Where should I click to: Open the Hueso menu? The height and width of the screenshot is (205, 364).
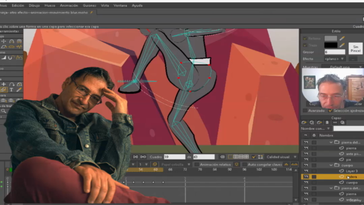click(x=49, y=5)
